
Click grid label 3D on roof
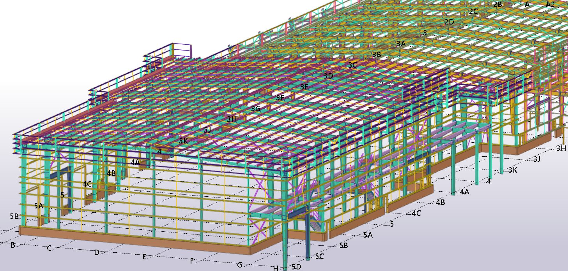(328, 76)
